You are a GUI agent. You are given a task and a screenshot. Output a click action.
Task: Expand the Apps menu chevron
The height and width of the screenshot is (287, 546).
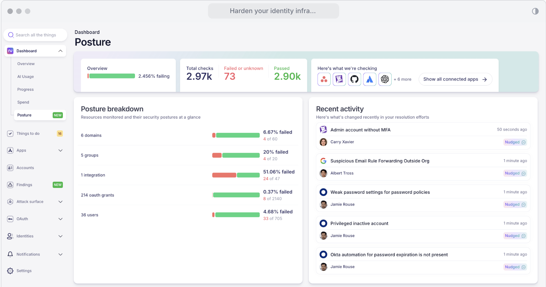60,150
